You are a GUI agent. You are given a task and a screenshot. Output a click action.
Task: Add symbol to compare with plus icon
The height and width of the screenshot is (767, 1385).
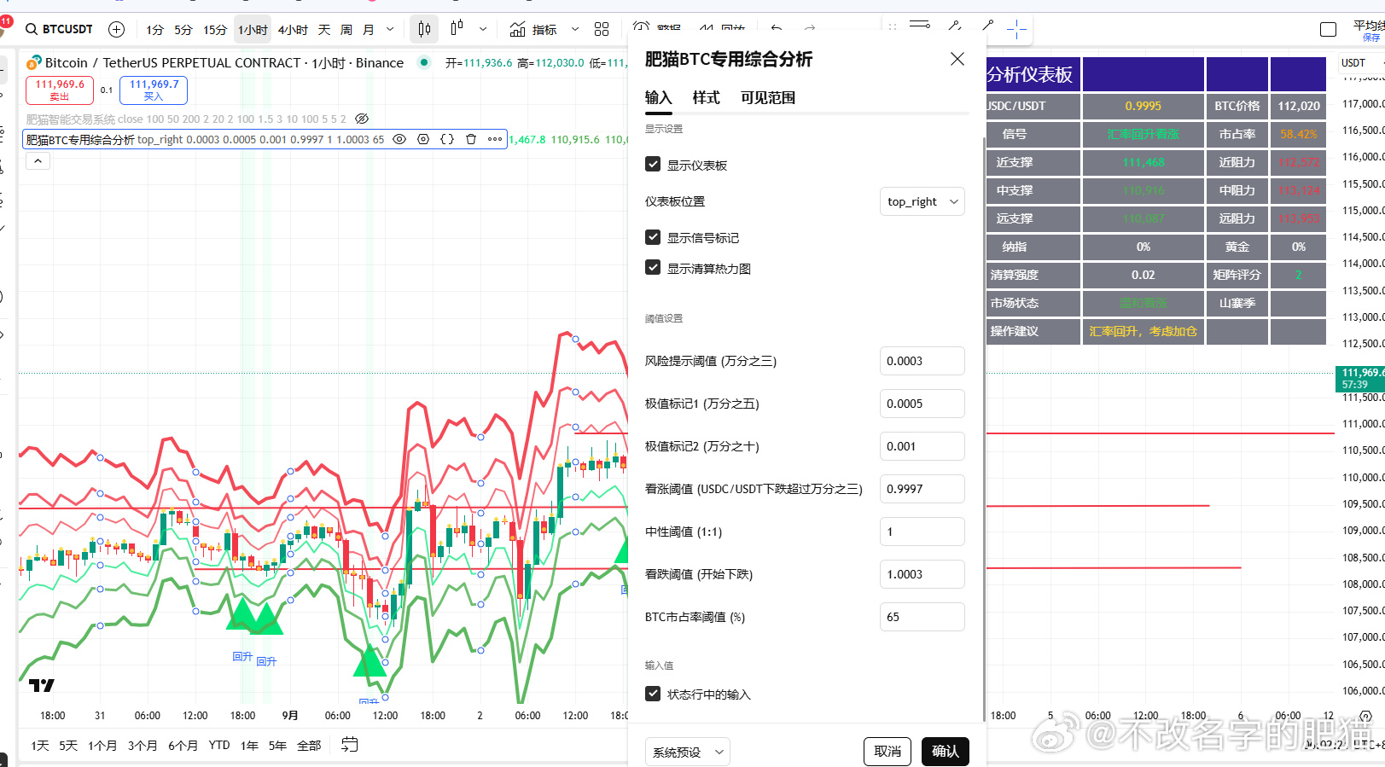[117, 29]
